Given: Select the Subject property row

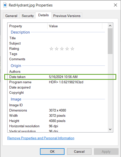Looking at the screenshot, I should point(57,43).
